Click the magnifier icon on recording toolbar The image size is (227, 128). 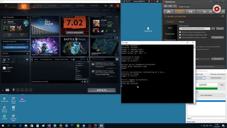(127, 1)
